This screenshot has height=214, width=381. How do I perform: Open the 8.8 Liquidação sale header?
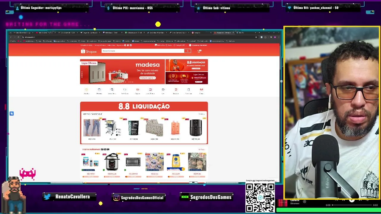(x=144, y=106)
